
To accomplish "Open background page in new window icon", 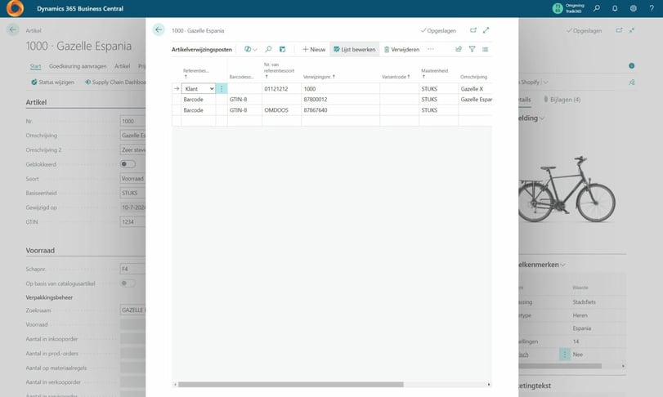I will [x=619, y=30].
